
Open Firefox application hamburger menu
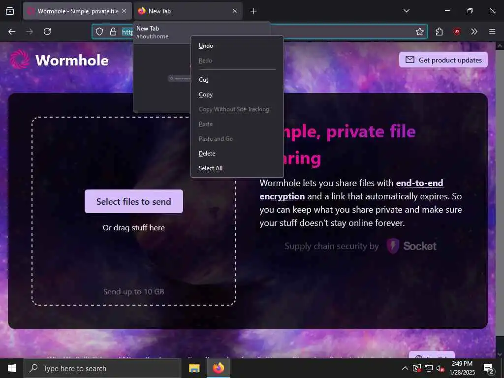point(492,31)
